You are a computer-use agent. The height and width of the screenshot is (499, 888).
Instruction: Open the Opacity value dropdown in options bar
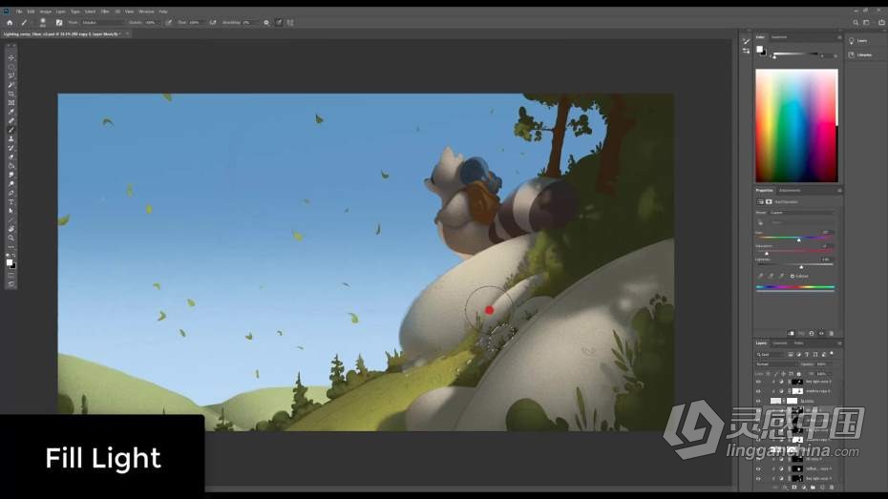[151, 23]
